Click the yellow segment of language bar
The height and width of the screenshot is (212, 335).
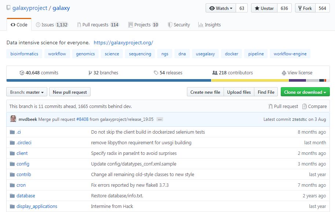[250, 81]
